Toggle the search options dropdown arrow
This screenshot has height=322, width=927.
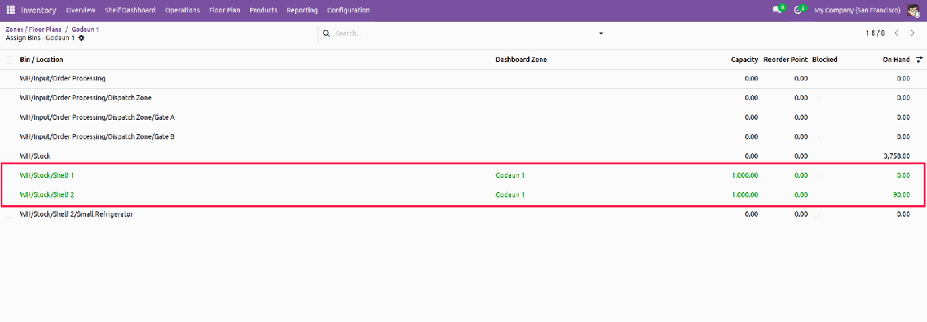pos(601,34)
